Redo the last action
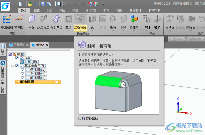 coord(75,4)
